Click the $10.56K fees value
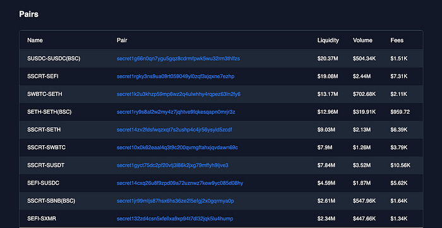Viewport: 442px width, 228px height. 400,165
